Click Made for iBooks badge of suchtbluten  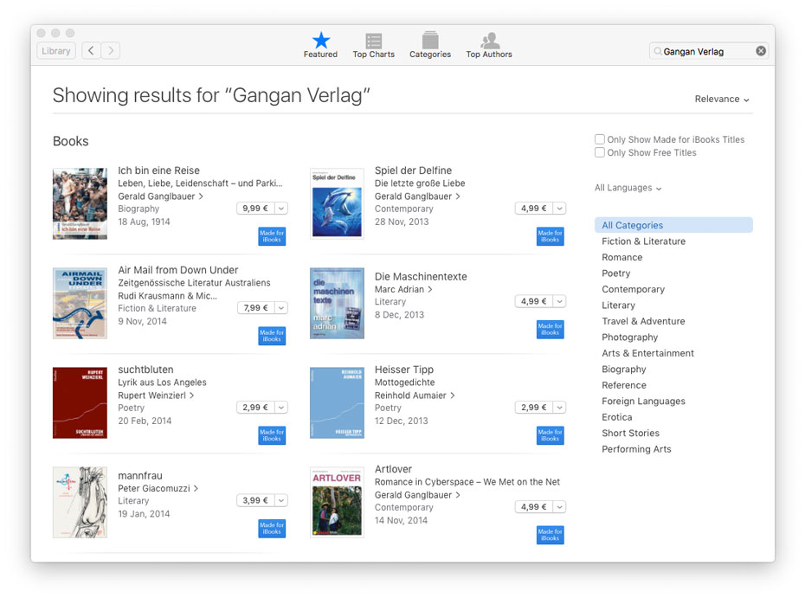coord(272,435)
